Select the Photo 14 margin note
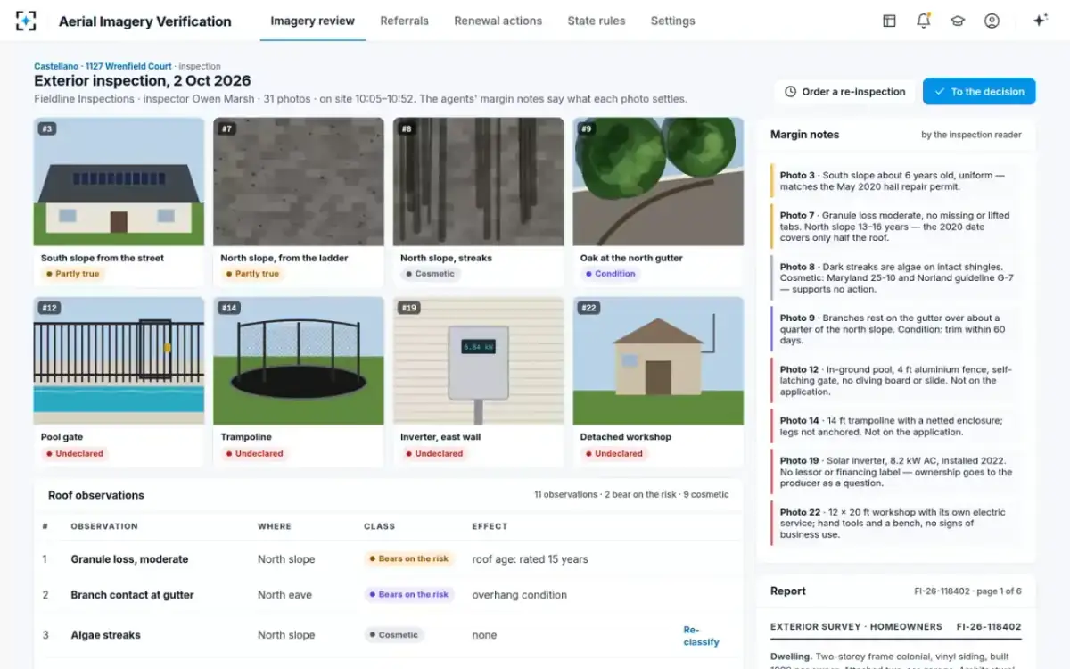The height and width of the screenshot is (669, 1070). point(896,425)
